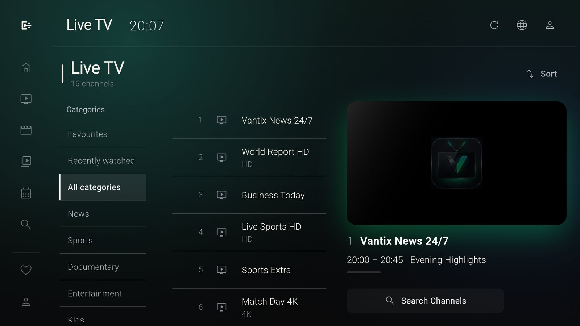The image size is (580, 326).
Task: Click Live TV title in top header
Action: 89,25
